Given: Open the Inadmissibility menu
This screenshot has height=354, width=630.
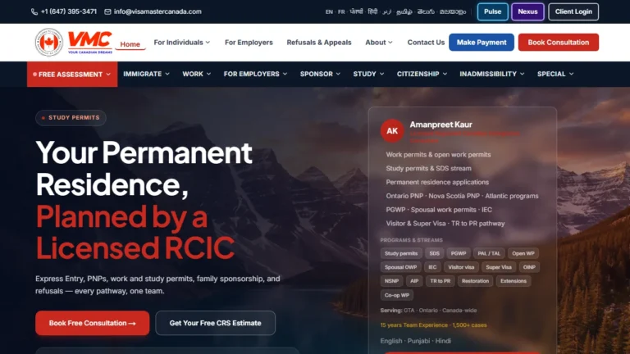Looking at the screenshot, I should point(492,74).
